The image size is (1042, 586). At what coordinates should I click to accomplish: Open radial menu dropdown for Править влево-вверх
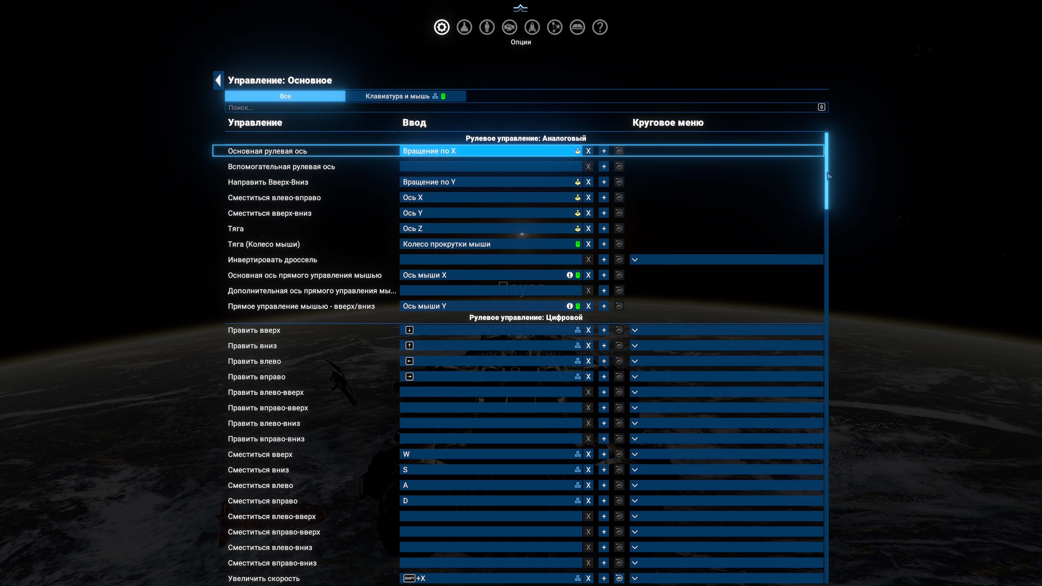pos(726,392)
